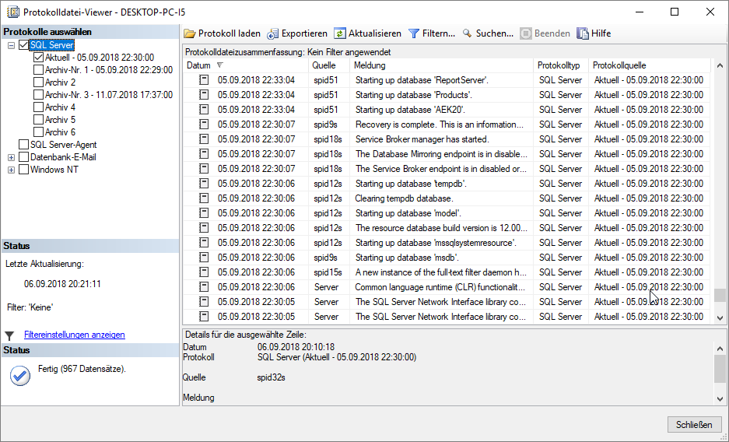
Task: Click the 'Fertig (967 Datensätze).' status text
Action: 82,370
